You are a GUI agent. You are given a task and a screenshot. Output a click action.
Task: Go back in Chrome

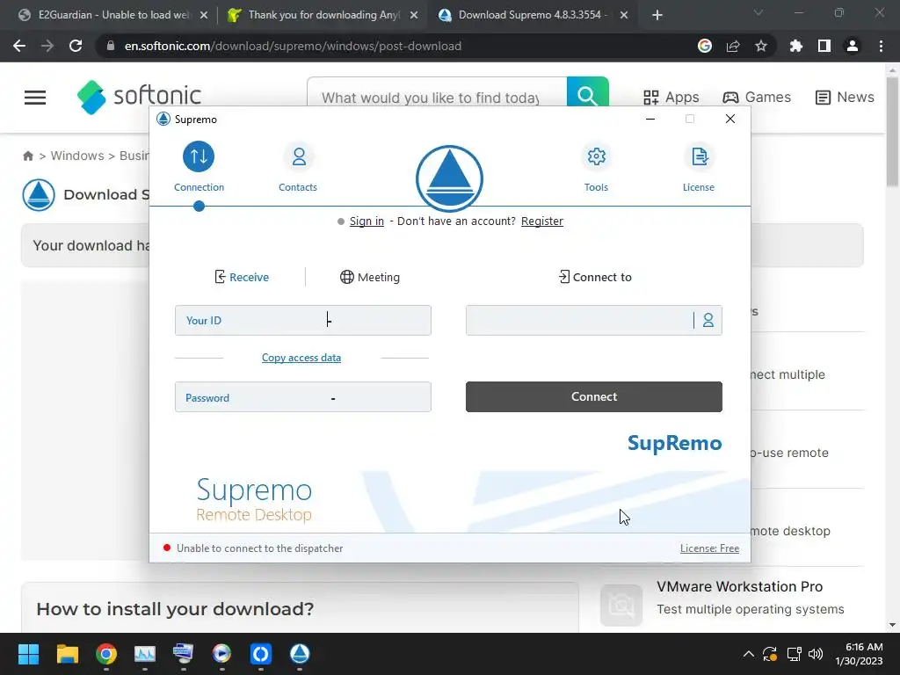[x=19, y=46]
